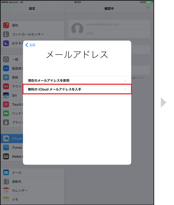
Task: Tap the docomo signal indicator
Action: (10, 2)
